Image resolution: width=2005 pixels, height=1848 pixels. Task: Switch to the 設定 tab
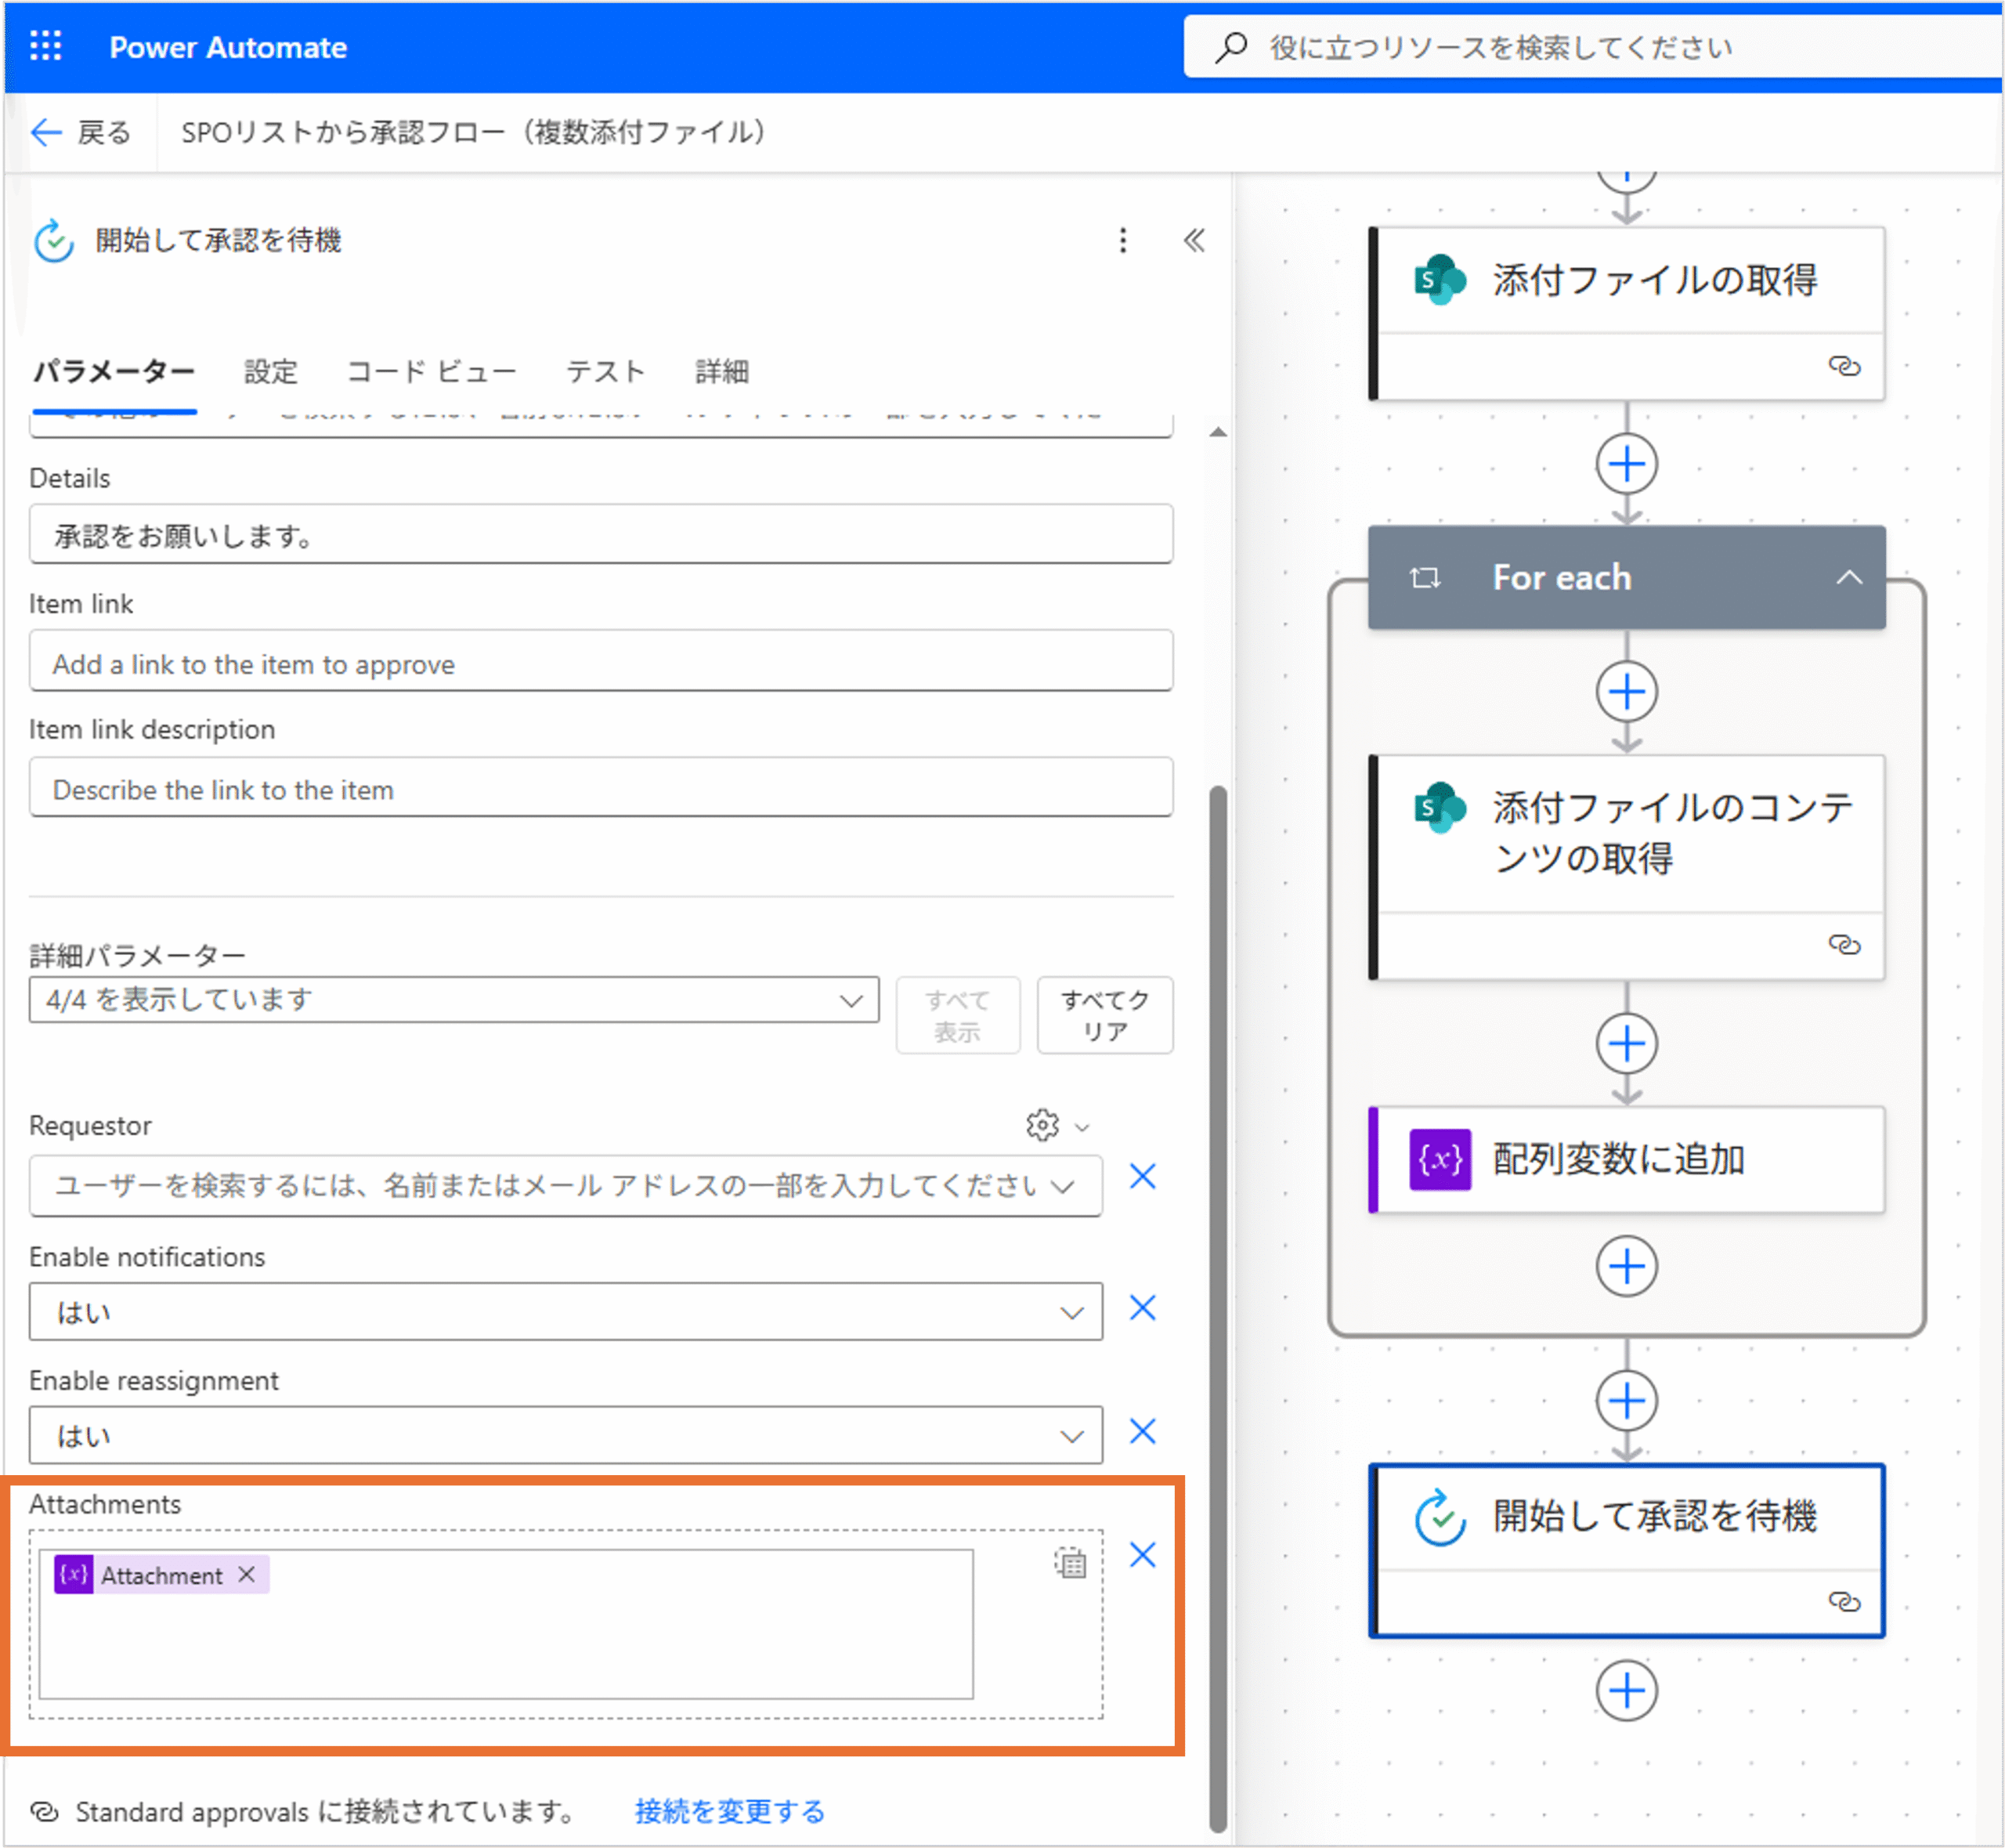click(271, 372)
